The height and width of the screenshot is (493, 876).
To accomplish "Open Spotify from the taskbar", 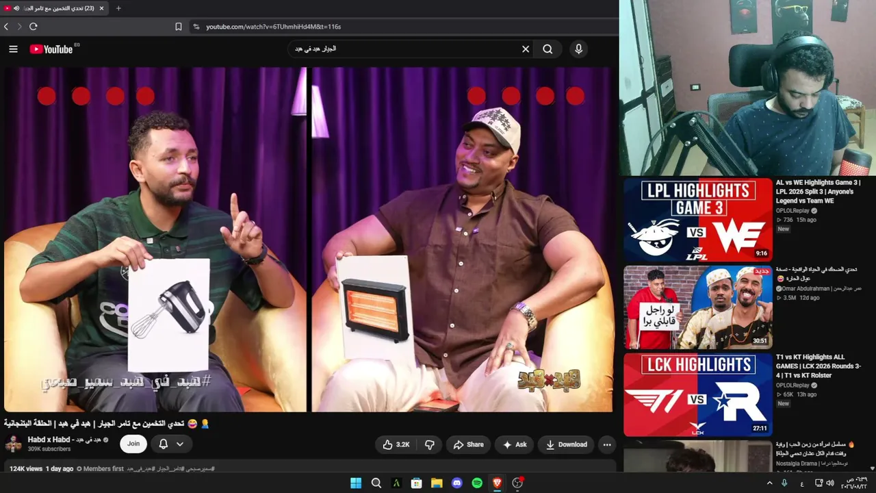I will point(477,483).
